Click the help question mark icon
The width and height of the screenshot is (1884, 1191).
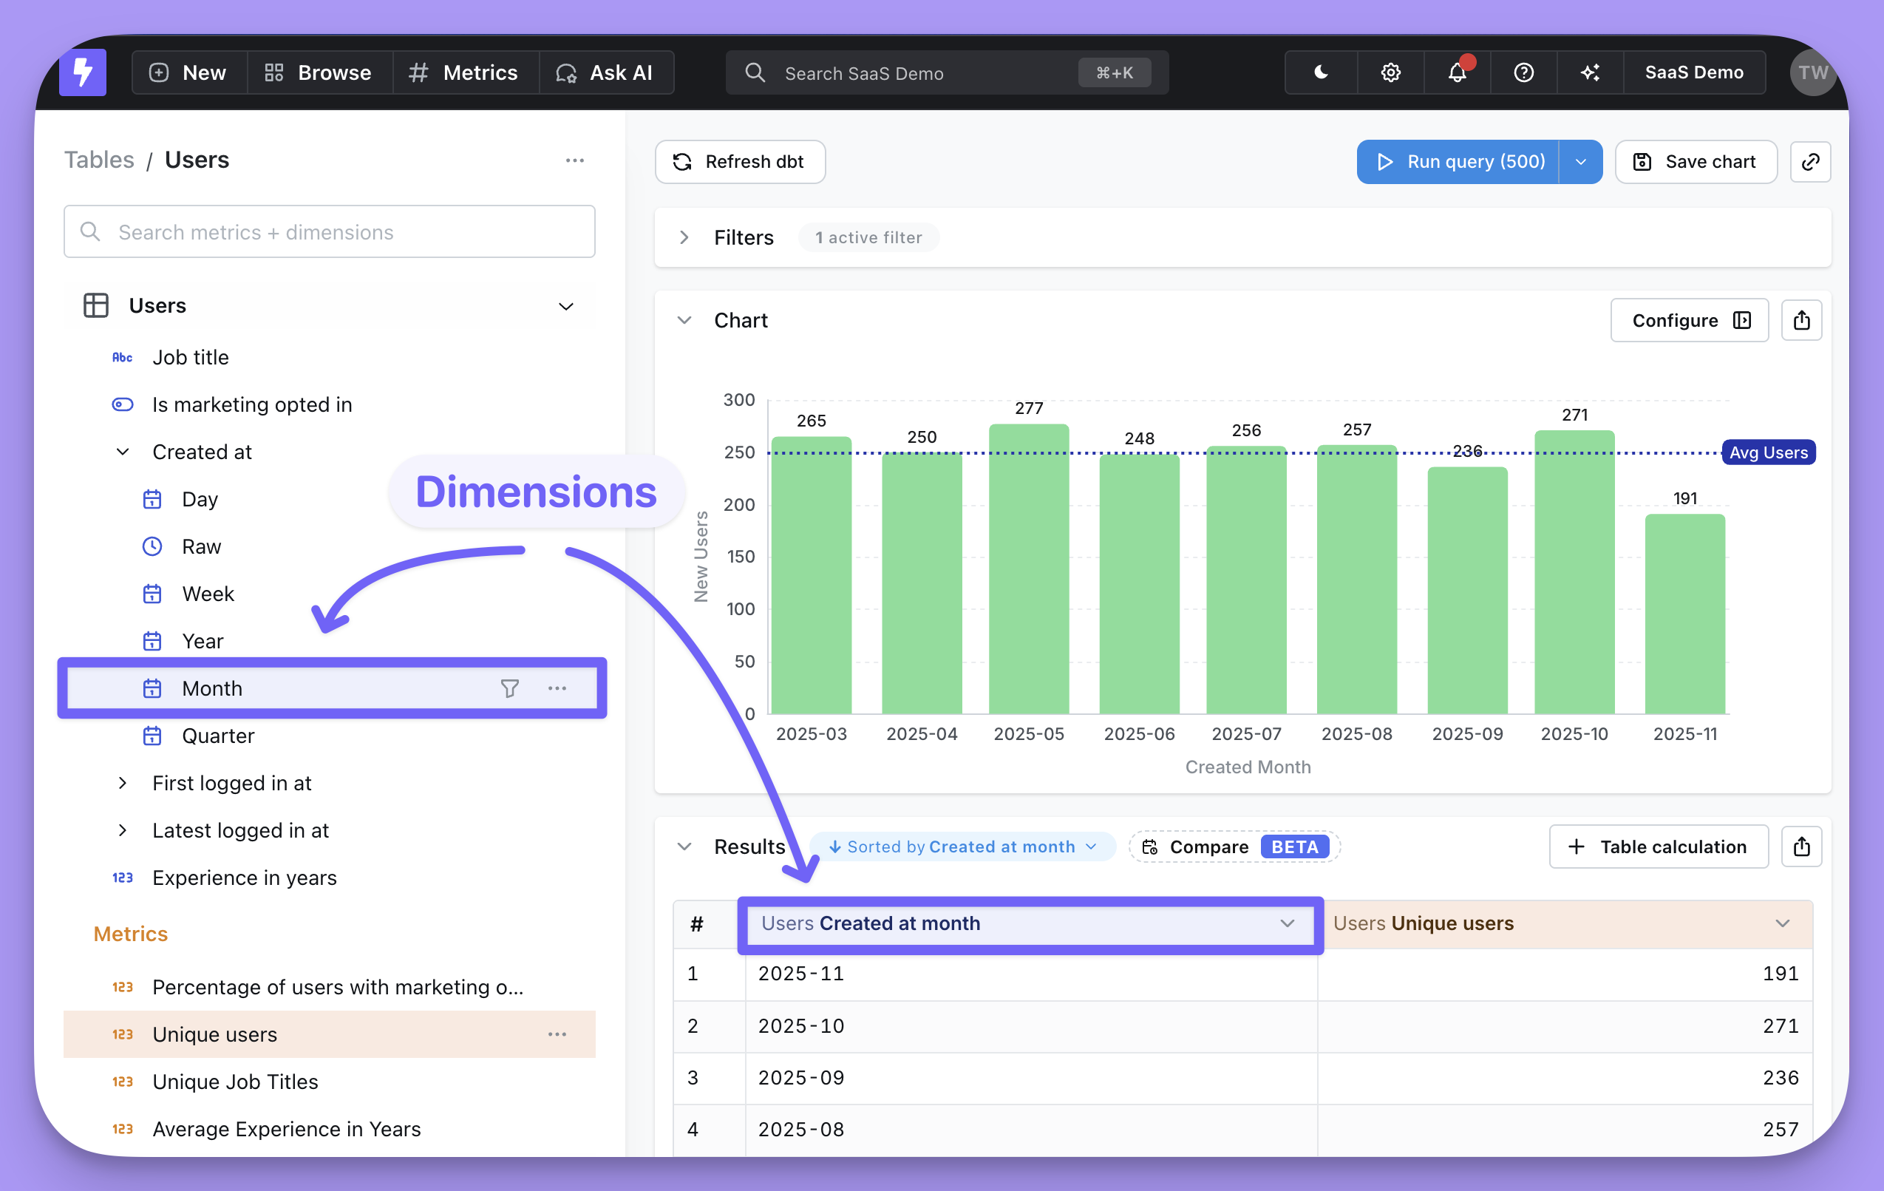tap(1523, 72)
